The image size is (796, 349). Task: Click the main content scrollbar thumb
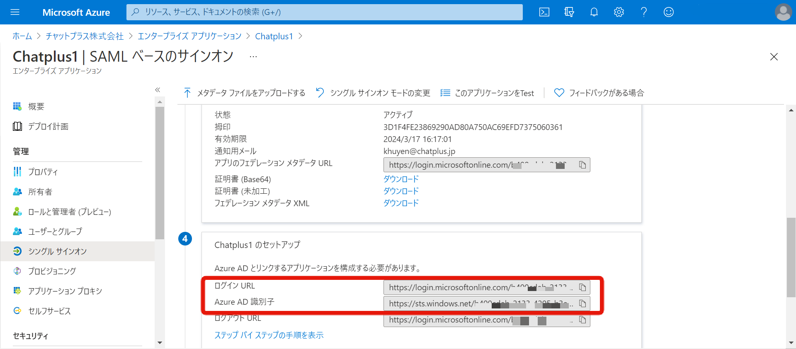coord(791,257)
